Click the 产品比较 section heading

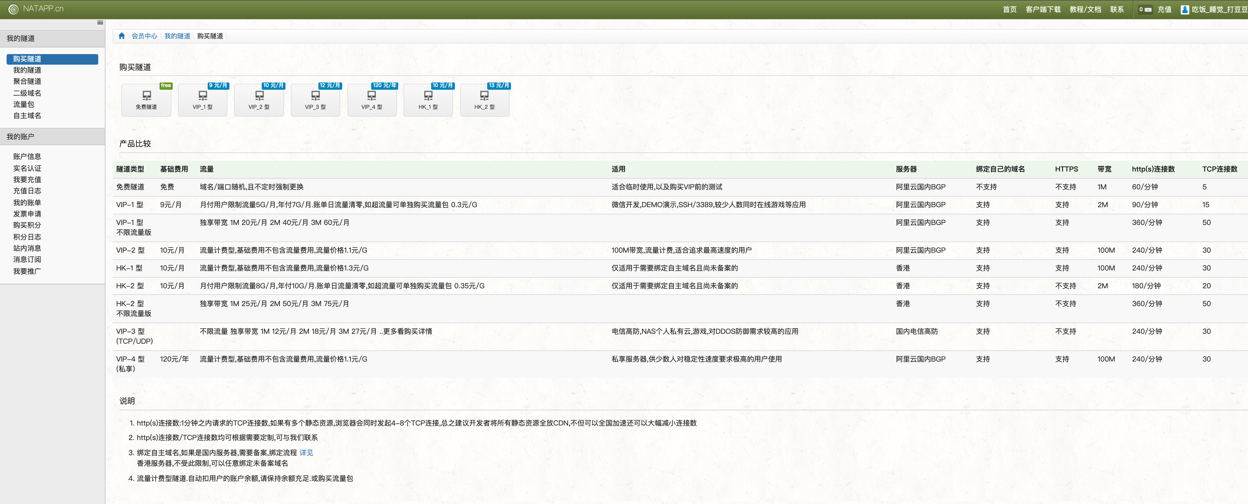pos(135,144)
